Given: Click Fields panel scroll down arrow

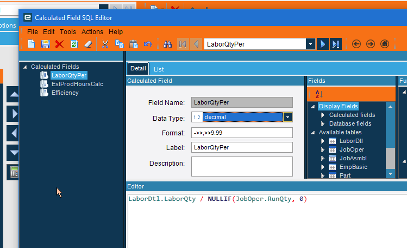Looking at the screenshot, I should (390, 174).
